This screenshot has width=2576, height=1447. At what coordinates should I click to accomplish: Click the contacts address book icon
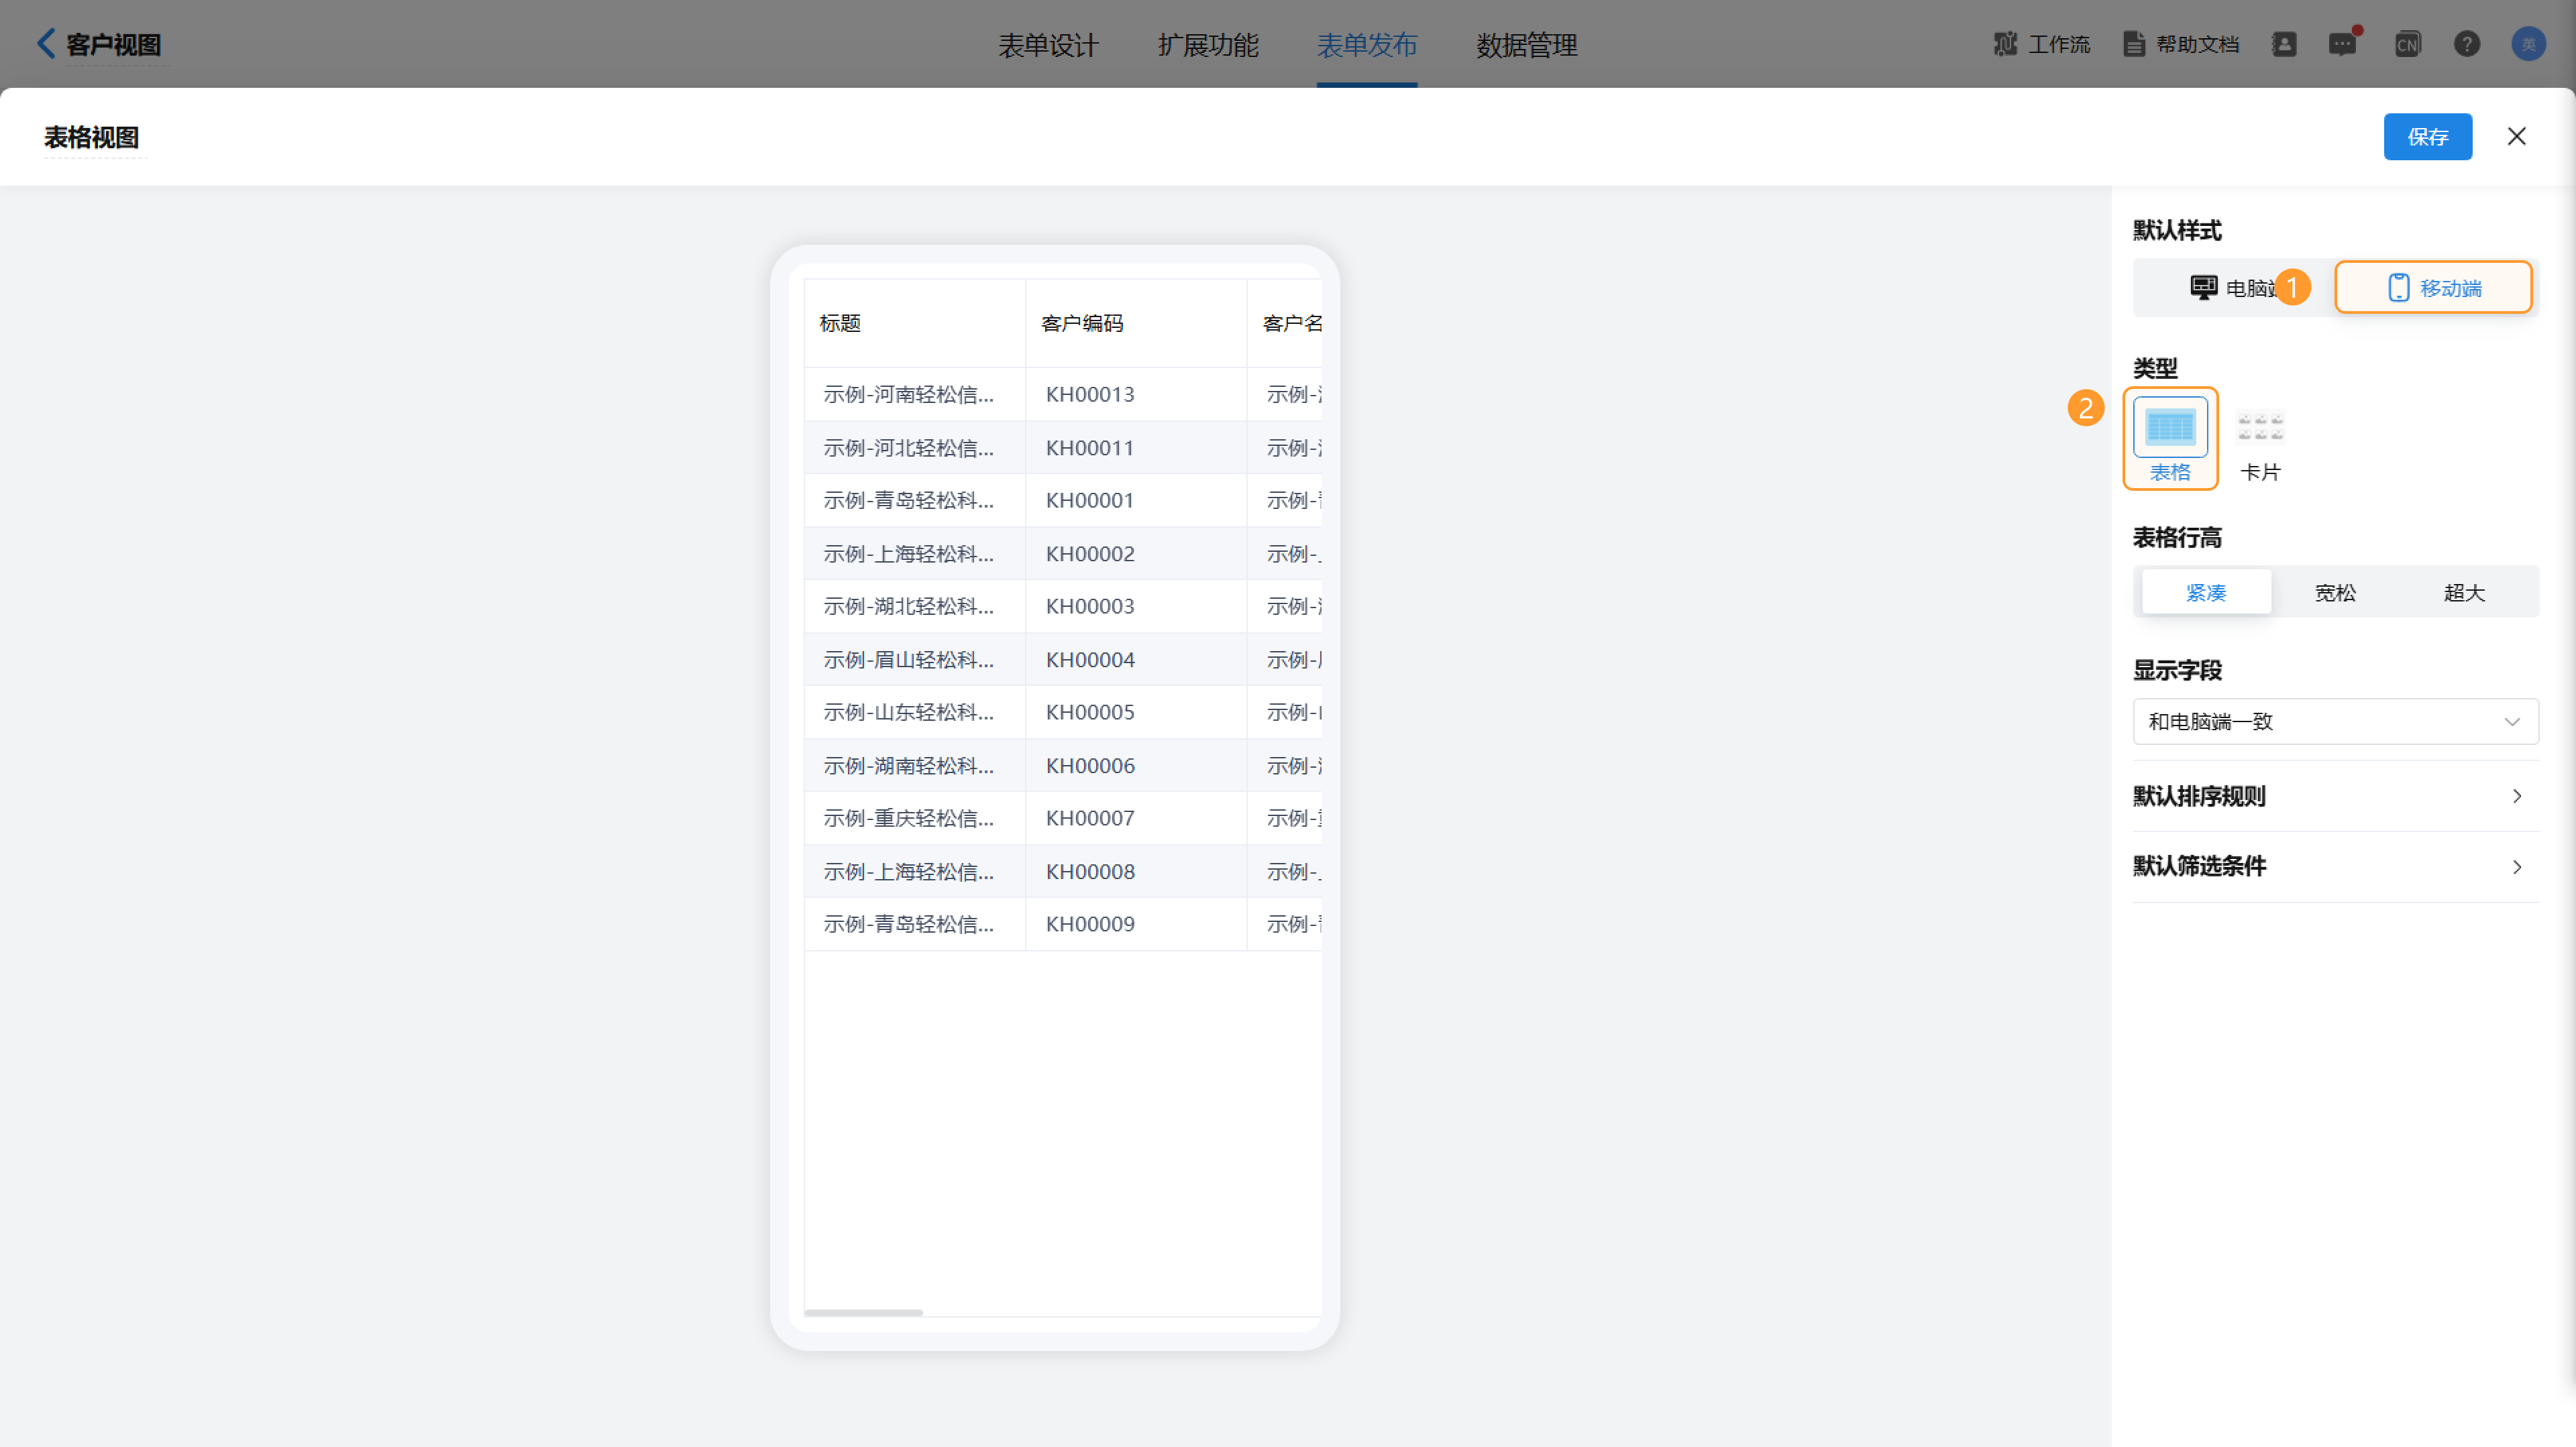2284,44
